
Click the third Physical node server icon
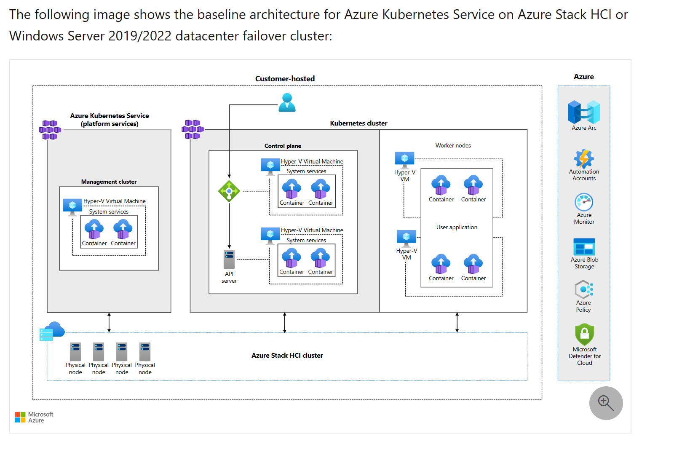click(122, 352)
